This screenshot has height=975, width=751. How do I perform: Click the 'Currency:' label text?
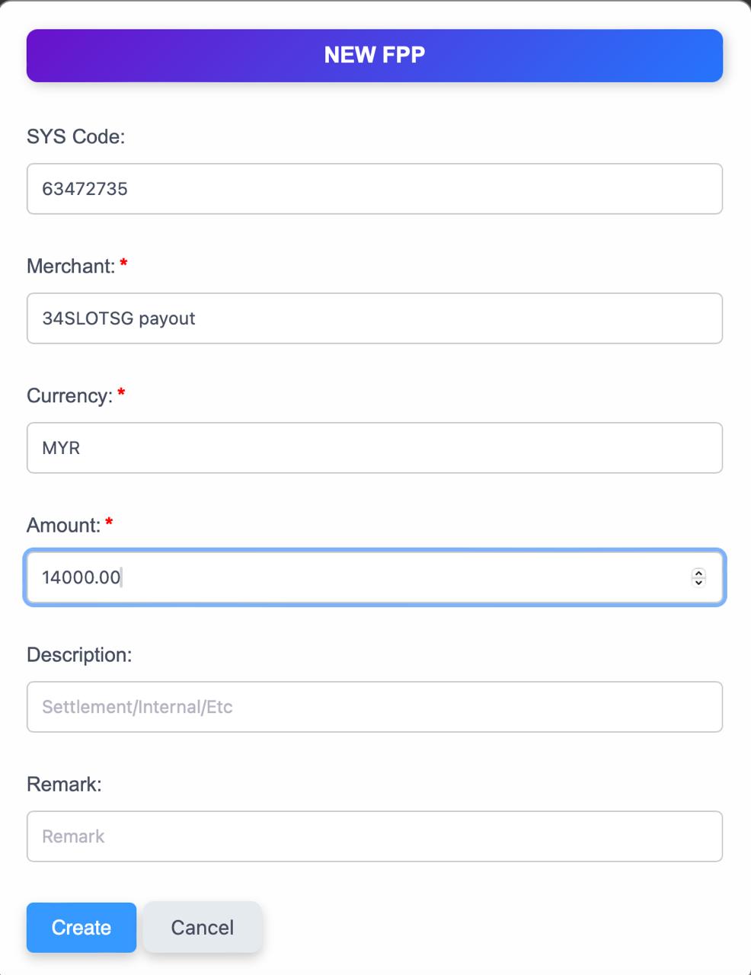(69, 395)
